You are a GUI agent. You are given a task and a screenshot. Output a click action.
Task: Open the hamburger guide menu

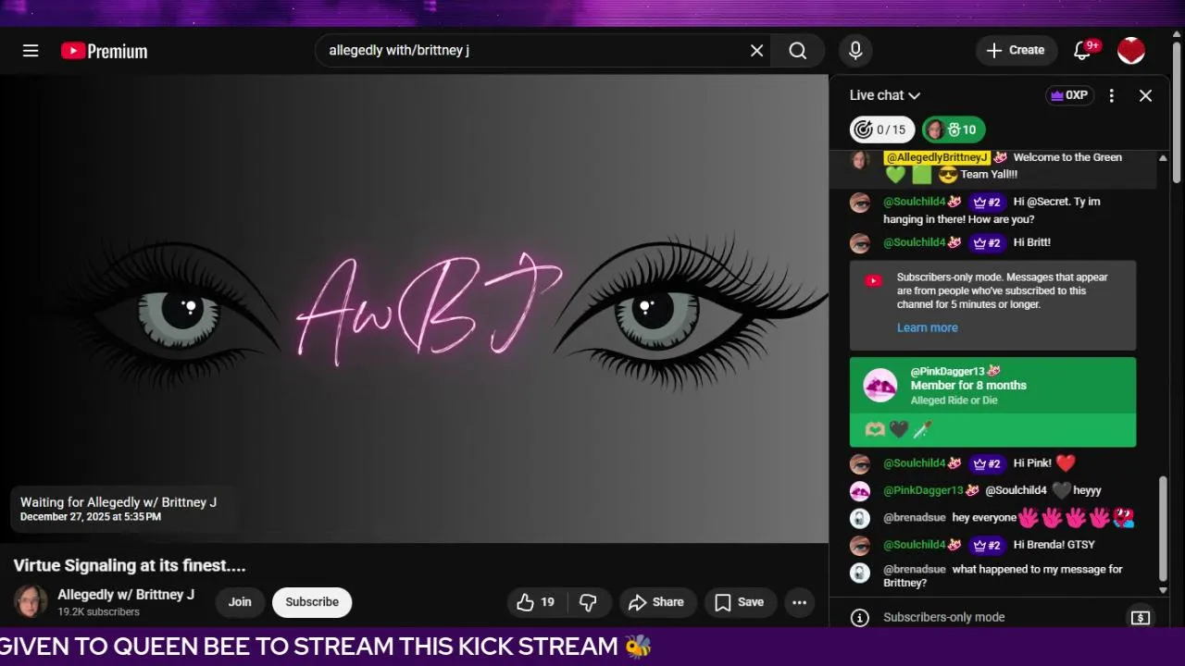31,51
